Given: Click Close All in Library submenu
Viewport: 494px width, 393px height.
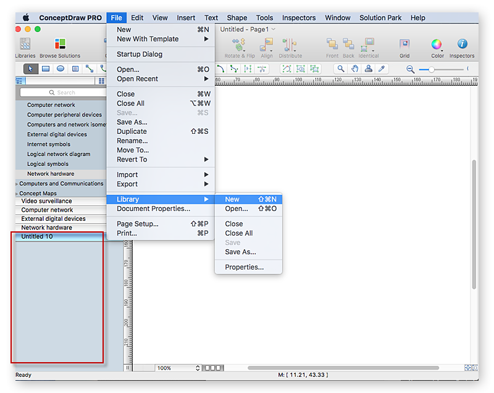Looking at the screenshot, I should 249,233.
